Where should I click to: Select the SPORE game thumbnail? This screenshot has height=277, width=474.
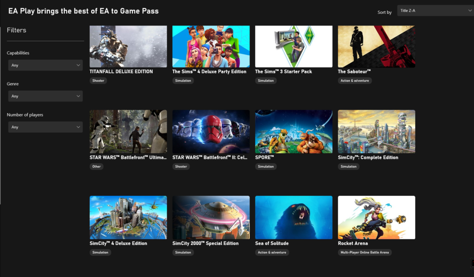pyautogui.click(x=293, y=132)
